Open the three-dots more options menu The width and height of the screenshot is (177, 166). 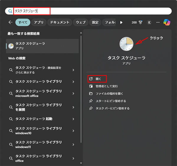click(158, 22)
